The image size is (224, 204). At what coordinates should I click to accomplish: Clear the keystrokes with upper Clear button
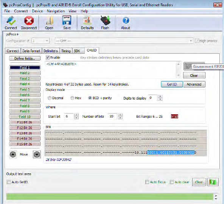tap(194, 75)
